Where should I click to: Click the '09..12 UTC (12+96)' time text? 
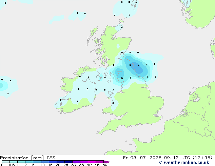pyautogui.click(x=188, y=158)
